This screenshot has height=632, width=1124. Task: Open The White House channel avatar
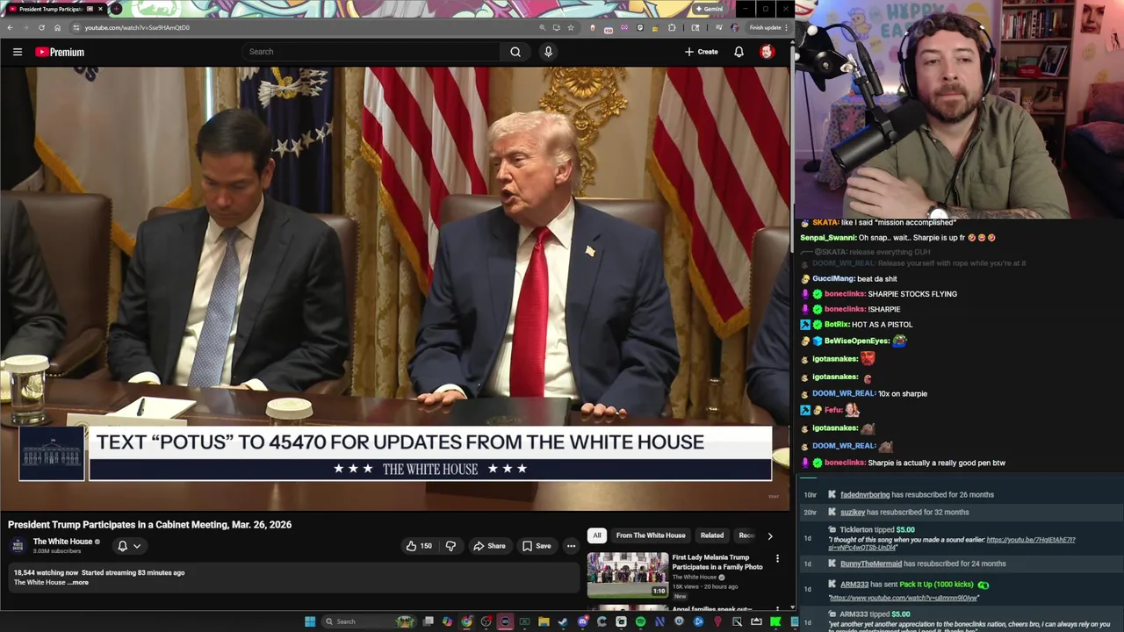18,546
